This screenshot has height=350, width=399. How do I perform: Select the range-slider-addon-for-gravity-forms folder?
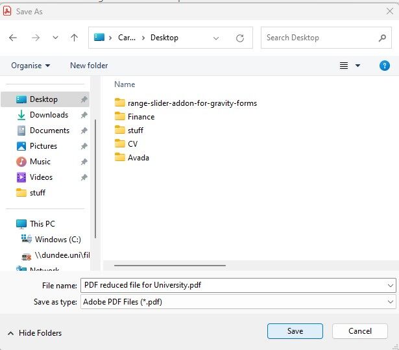pos(186,103)
